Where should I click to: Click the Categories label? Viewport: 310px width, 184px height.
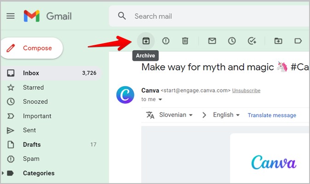tap(39, 173)
